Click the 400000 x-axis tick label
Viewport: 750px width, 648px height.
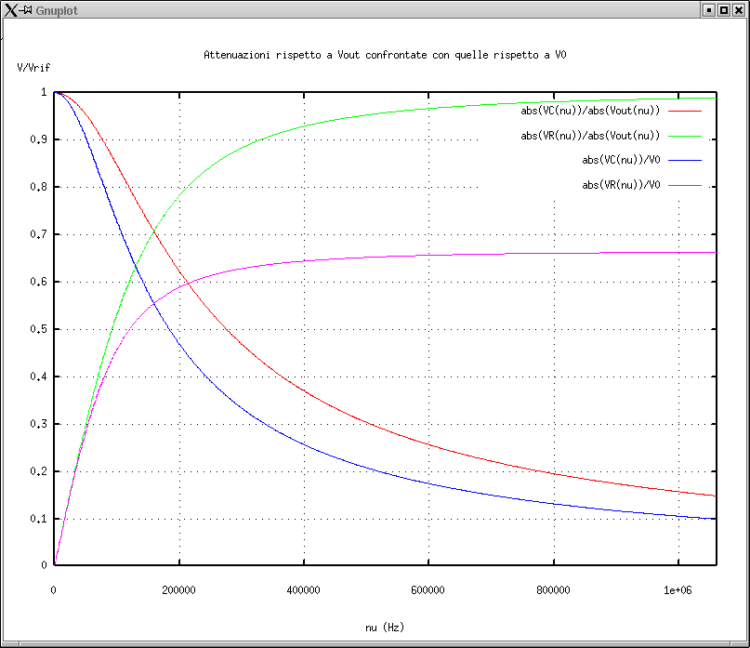click(x=303, y=589)
